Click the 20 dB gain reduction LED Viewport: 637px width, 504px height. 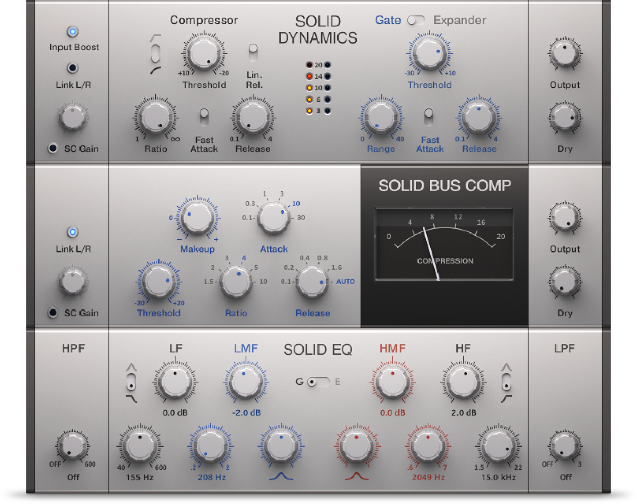pyautogui.click(x=309, y=65)
